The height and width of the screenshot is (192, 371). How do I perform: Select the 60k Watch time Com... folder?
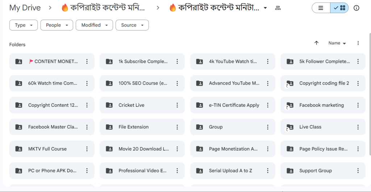[52, 83]
